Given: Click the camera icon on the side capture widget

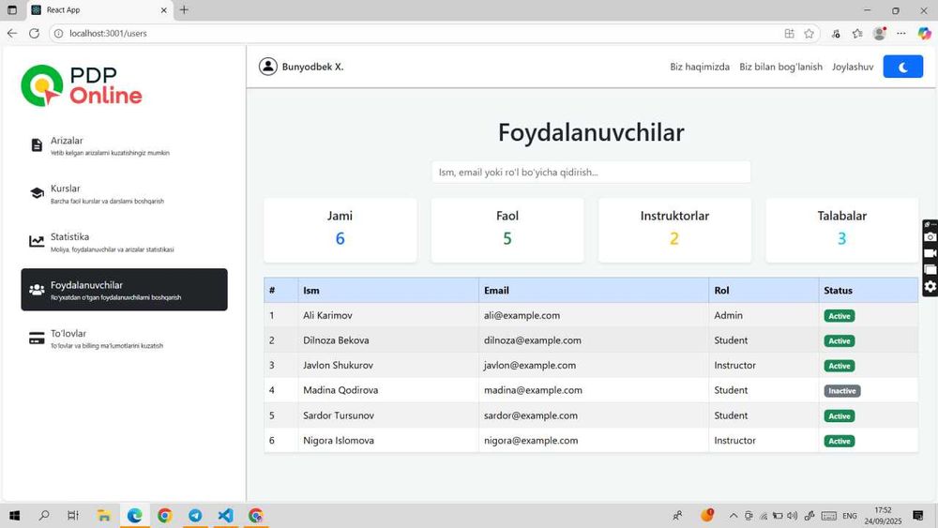Looking at the screenshot, I should point(930,237).
